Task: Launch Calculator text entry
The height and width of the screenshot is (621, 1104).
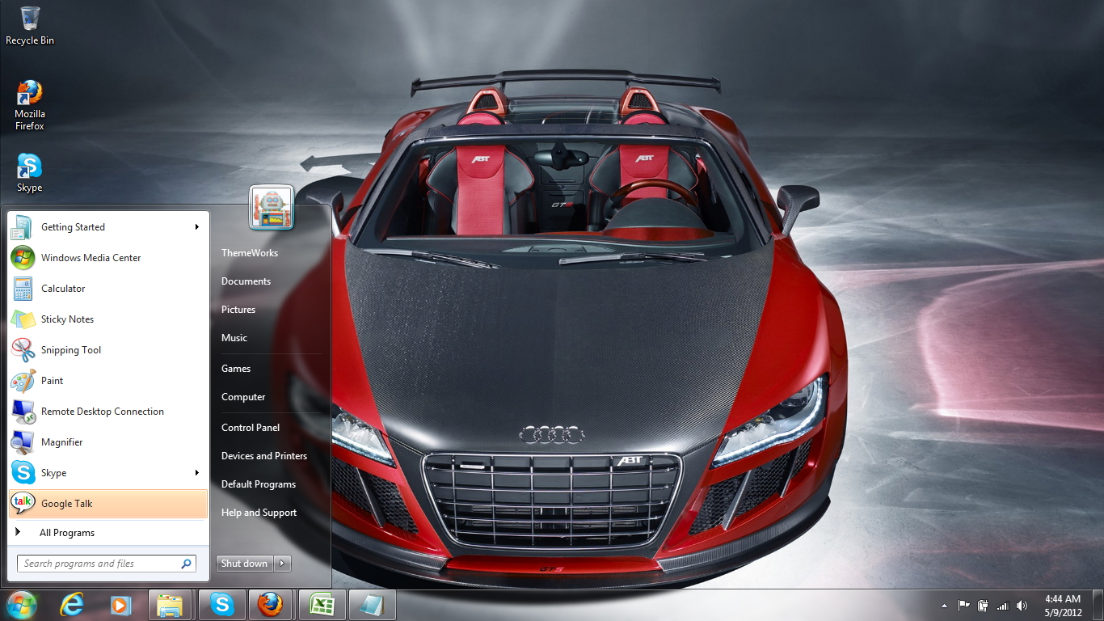Action: tap(63, 289)
